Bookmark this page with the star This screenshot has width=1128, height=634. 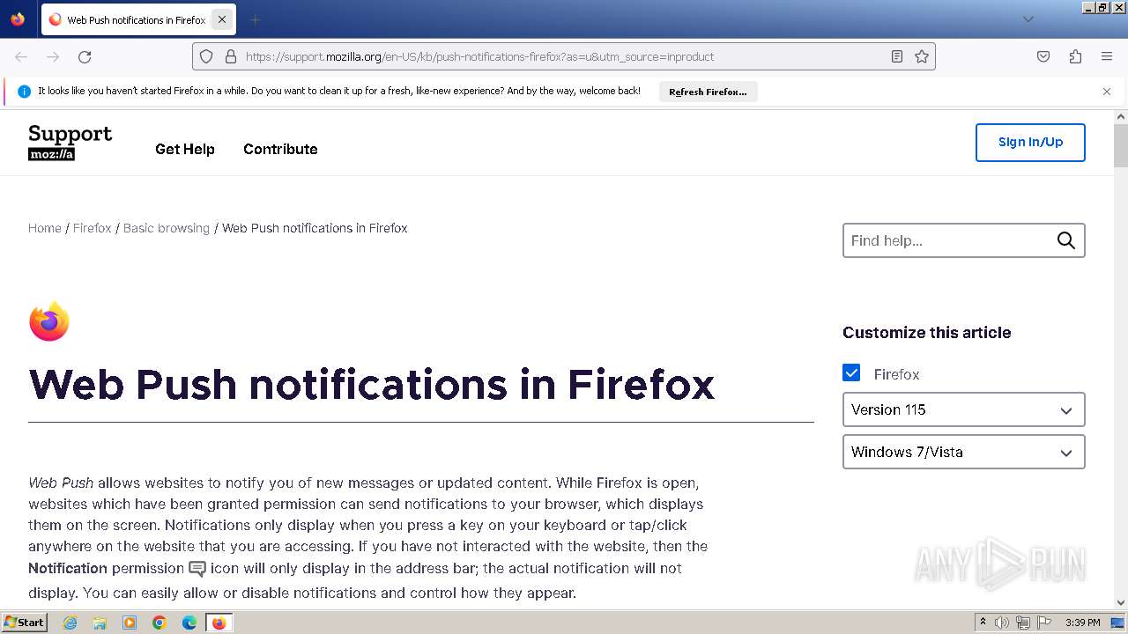922,56
